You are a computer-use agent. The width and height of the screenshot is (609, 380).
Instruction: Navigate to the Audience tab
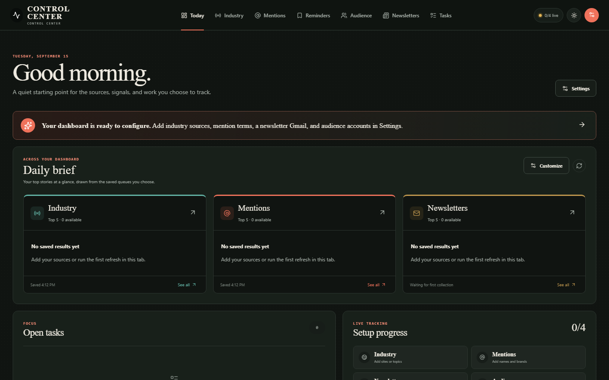(357, 16)
